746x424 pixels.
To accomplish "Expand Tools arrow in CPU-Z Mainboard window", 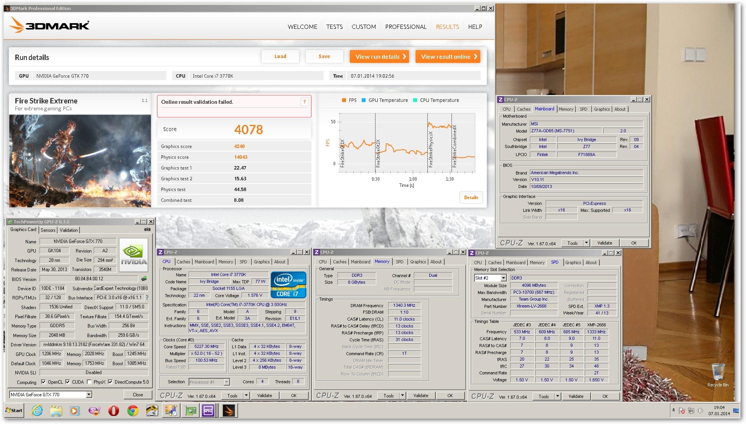I will tap(586, 243).
